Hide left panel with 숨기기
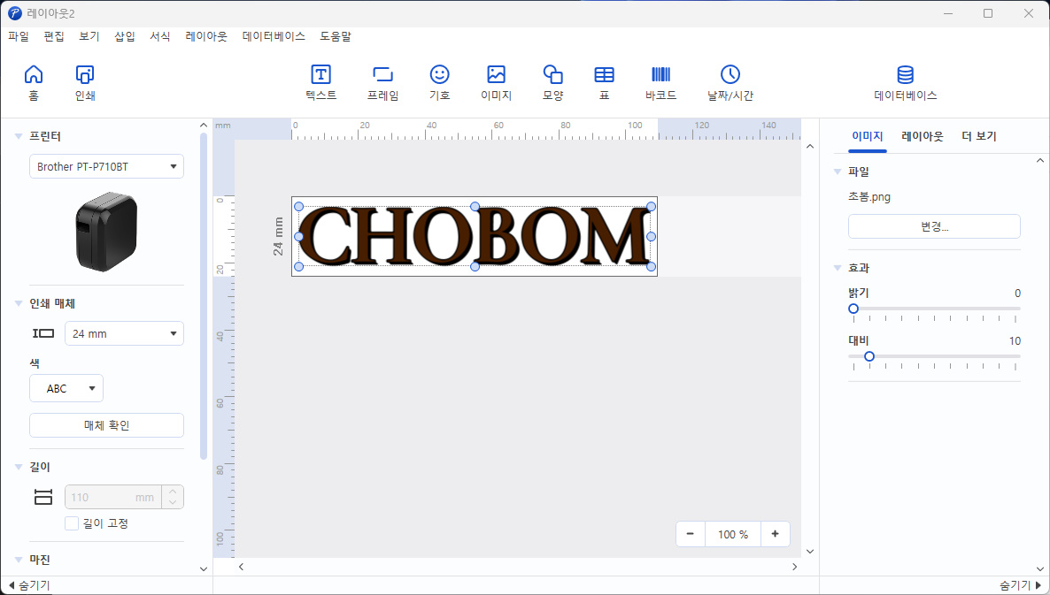Screen dimensions: 1050x595 (29, 585)
